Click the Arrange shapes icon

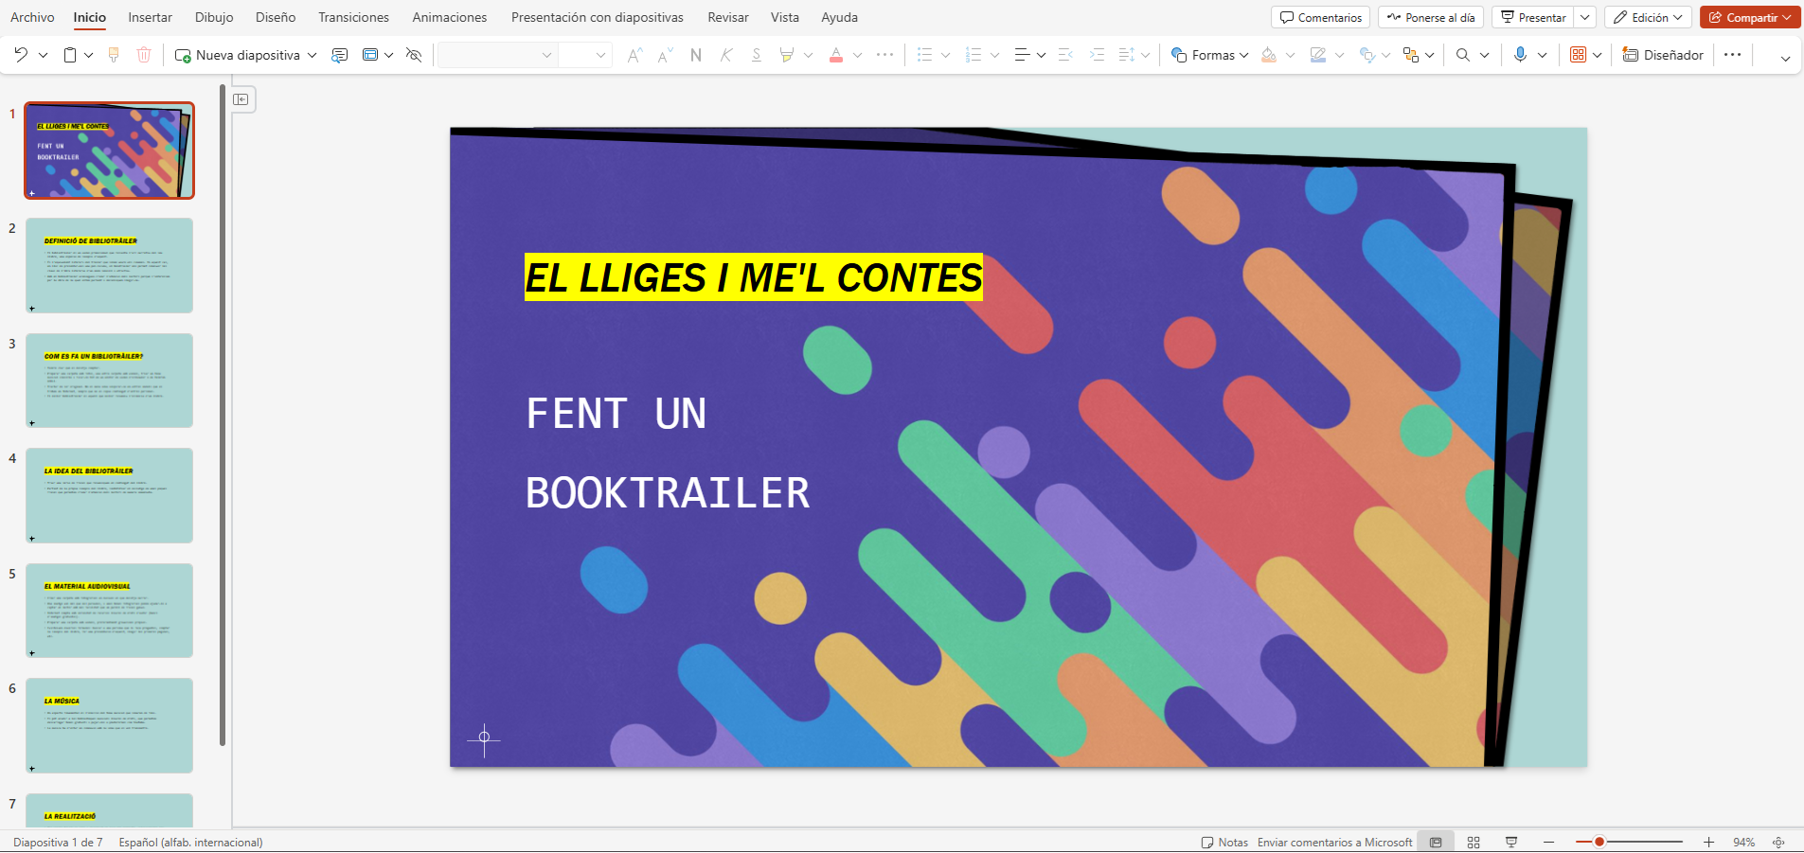(1411, 55)
